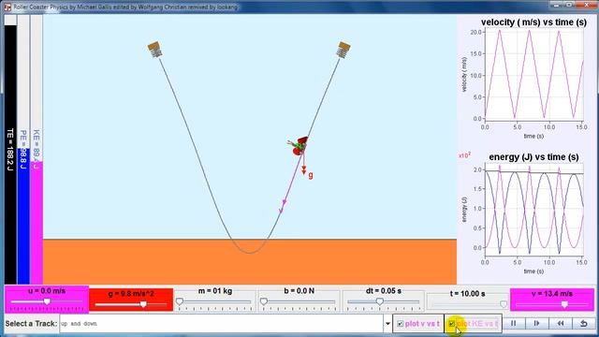
Task: Click the friction b slider handle
Action: (264, 301)
